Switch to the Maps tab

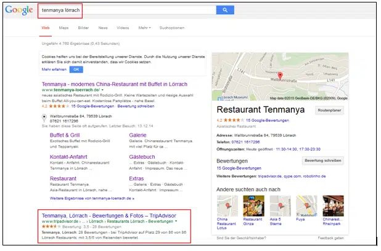[x=63, y=28]
